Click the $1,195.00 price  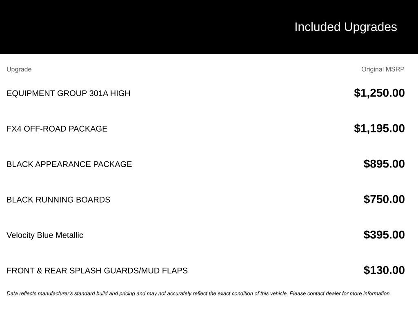point(379,128)
